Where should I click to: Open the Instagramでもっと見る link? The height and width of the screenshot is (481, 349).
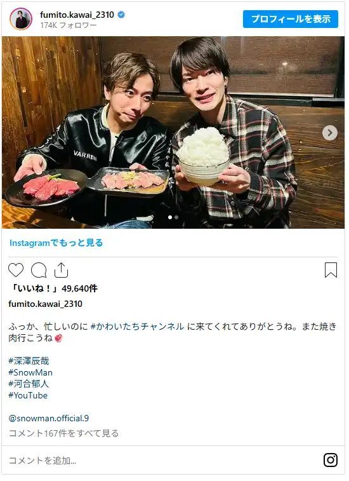pyautogui.click(x=56, y=243)
